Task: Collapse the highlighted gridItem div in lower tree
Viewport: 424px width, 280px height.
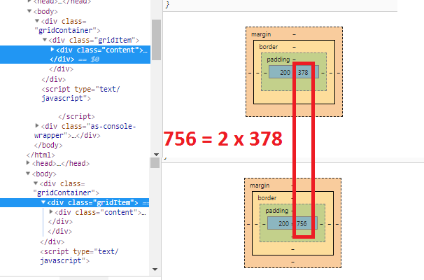Action: pos(43,202)
